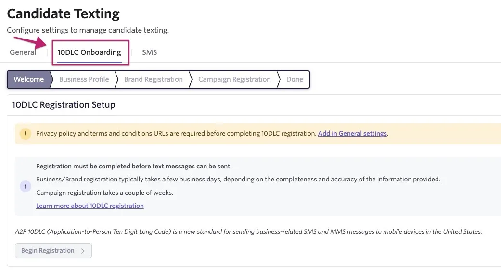Open the SMS tab

[150, 52]
